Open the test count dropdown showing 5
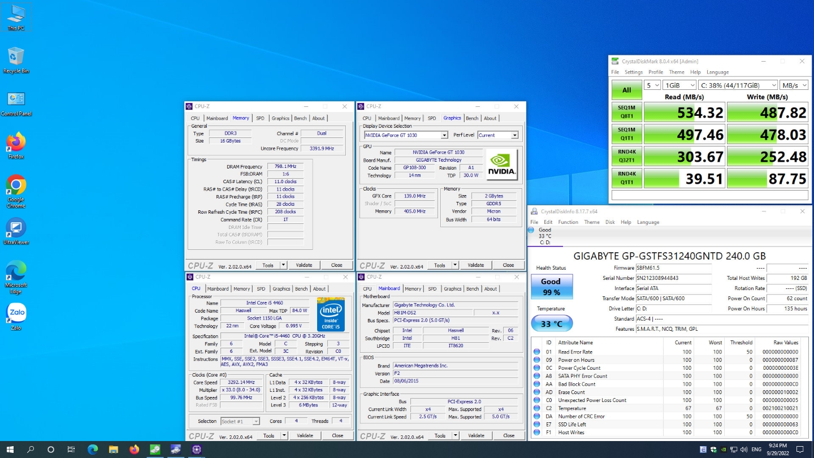The height and width of the screenshot is (458, 814). click(x=652, y=85)
